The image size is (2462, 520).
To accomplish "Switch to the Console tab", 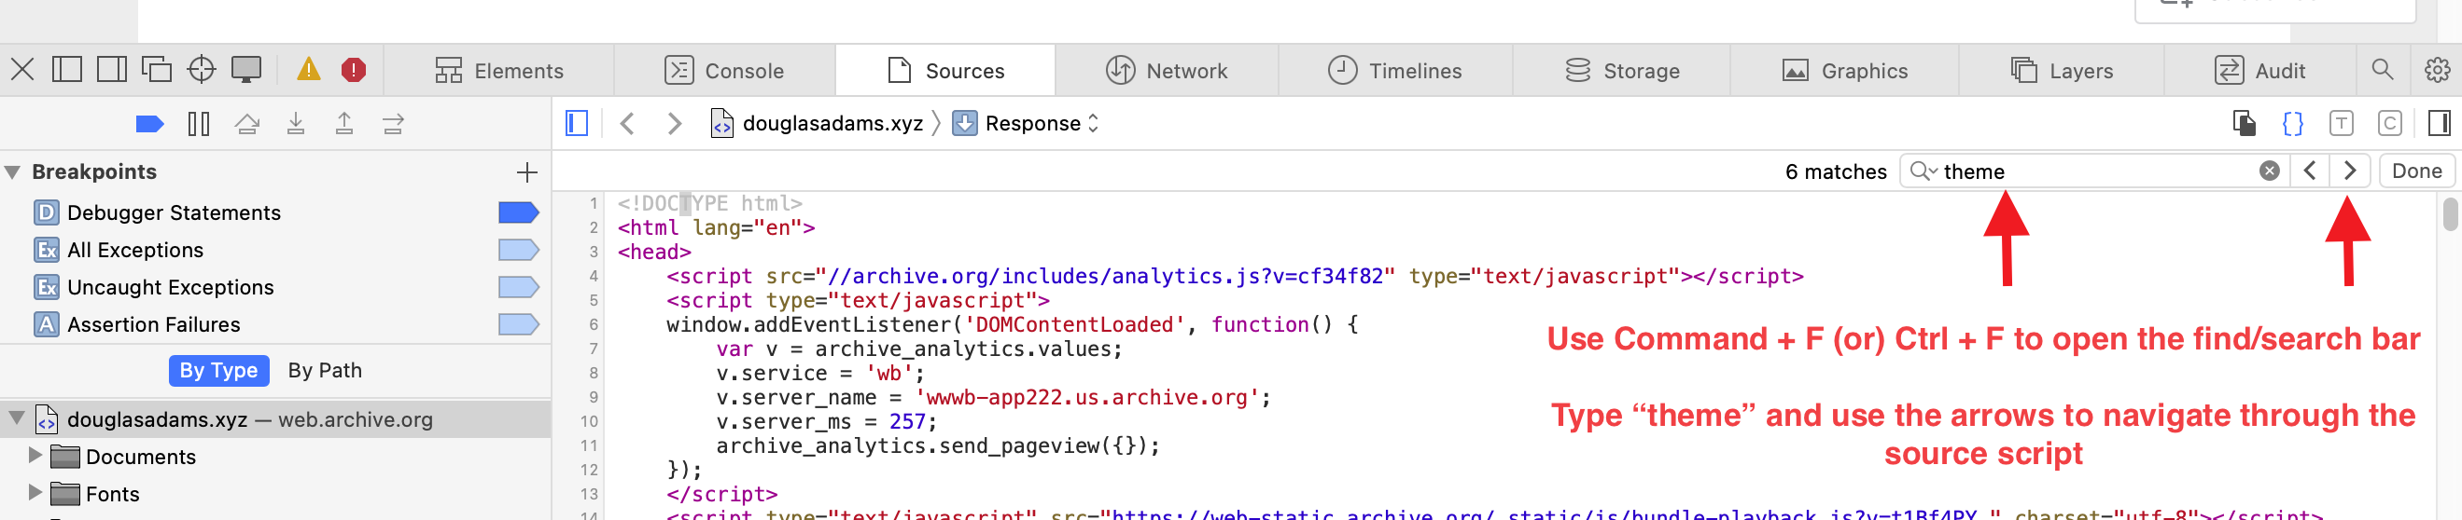I will click(724, 71).
